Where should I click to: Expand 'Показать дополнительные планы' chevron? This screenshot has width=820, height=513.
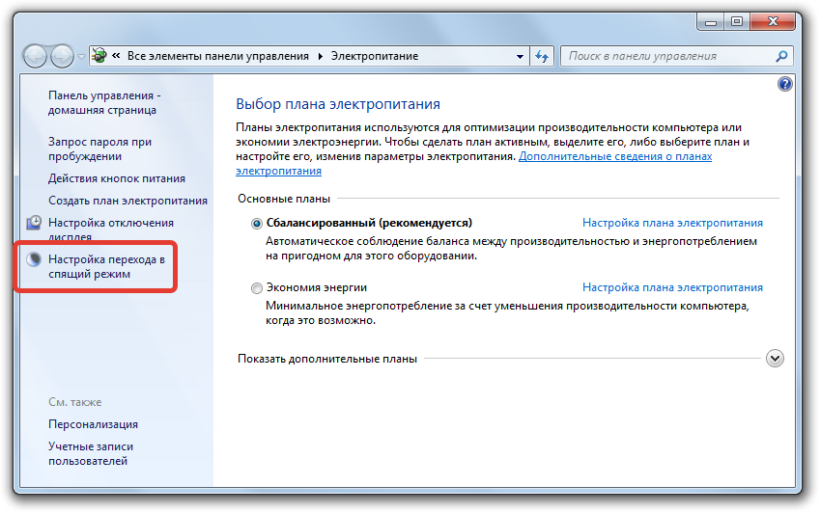pyautogui.click(x=775, y=359)
